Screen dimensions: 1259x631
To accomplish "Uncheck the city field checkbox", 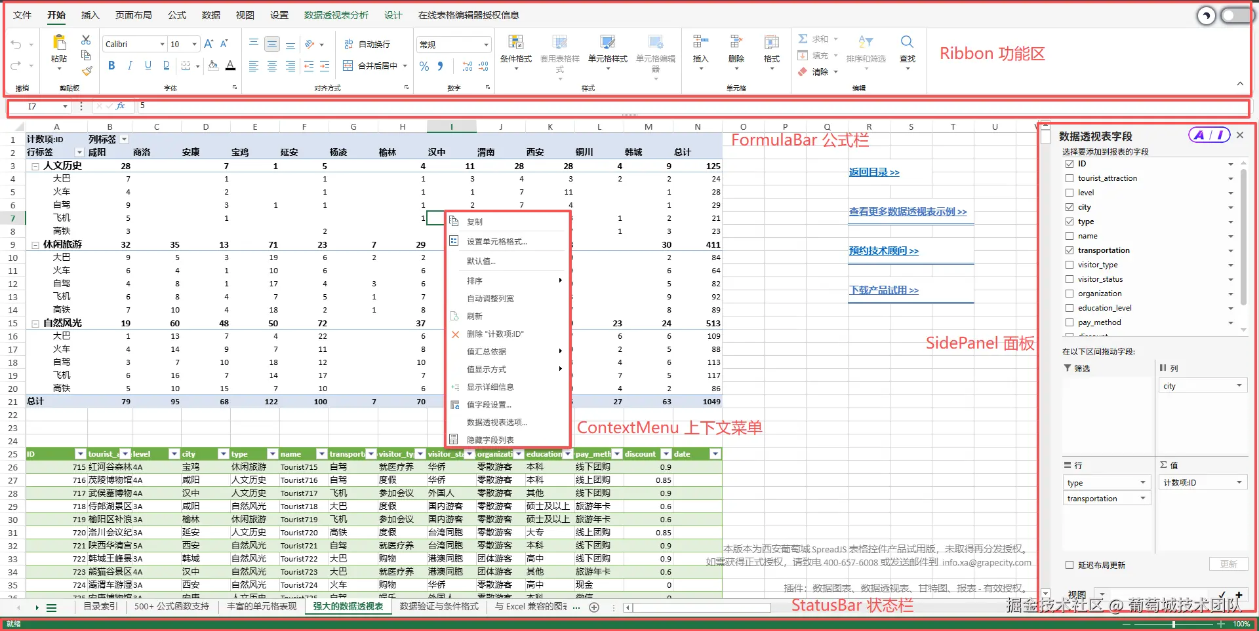I will click(1069, 207).
